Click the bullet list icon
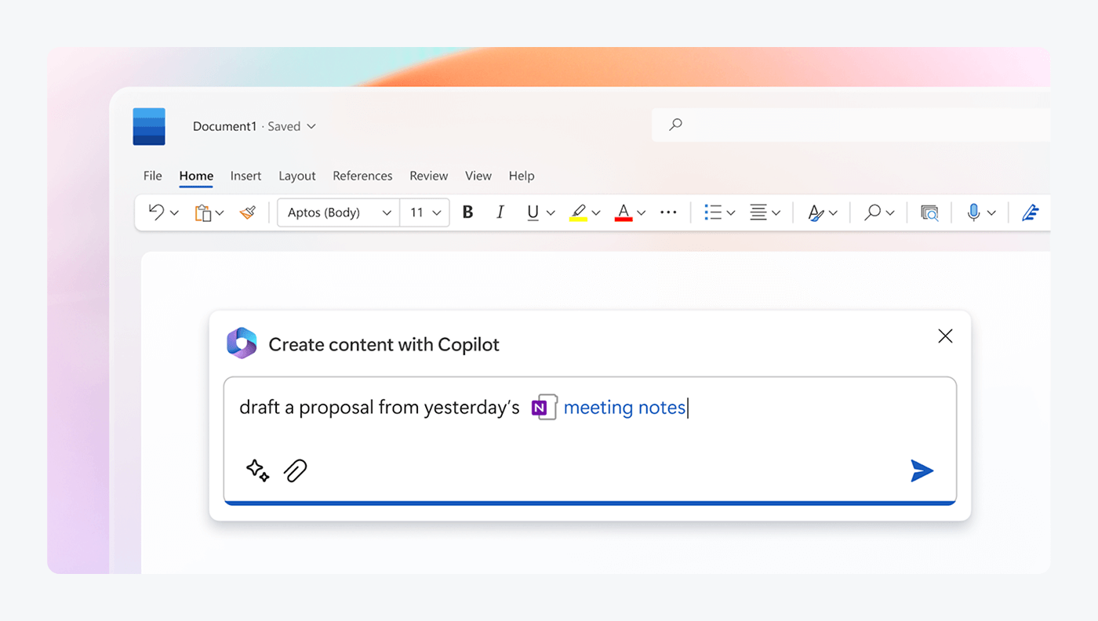Image resolution: width=1098 pixels, height=621 pixels. pyautogui.click(x=713, y=212)
